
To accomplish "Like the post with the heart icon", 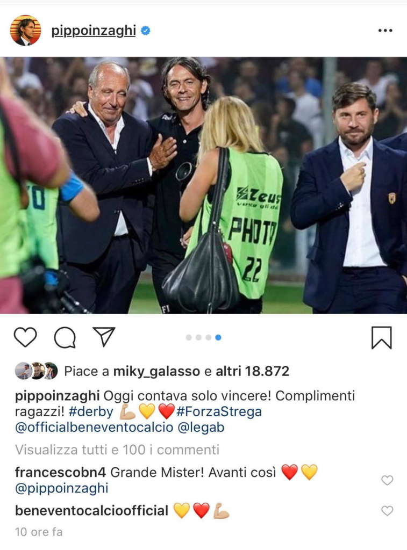I will pyautogui.click(x=25, y=337).
